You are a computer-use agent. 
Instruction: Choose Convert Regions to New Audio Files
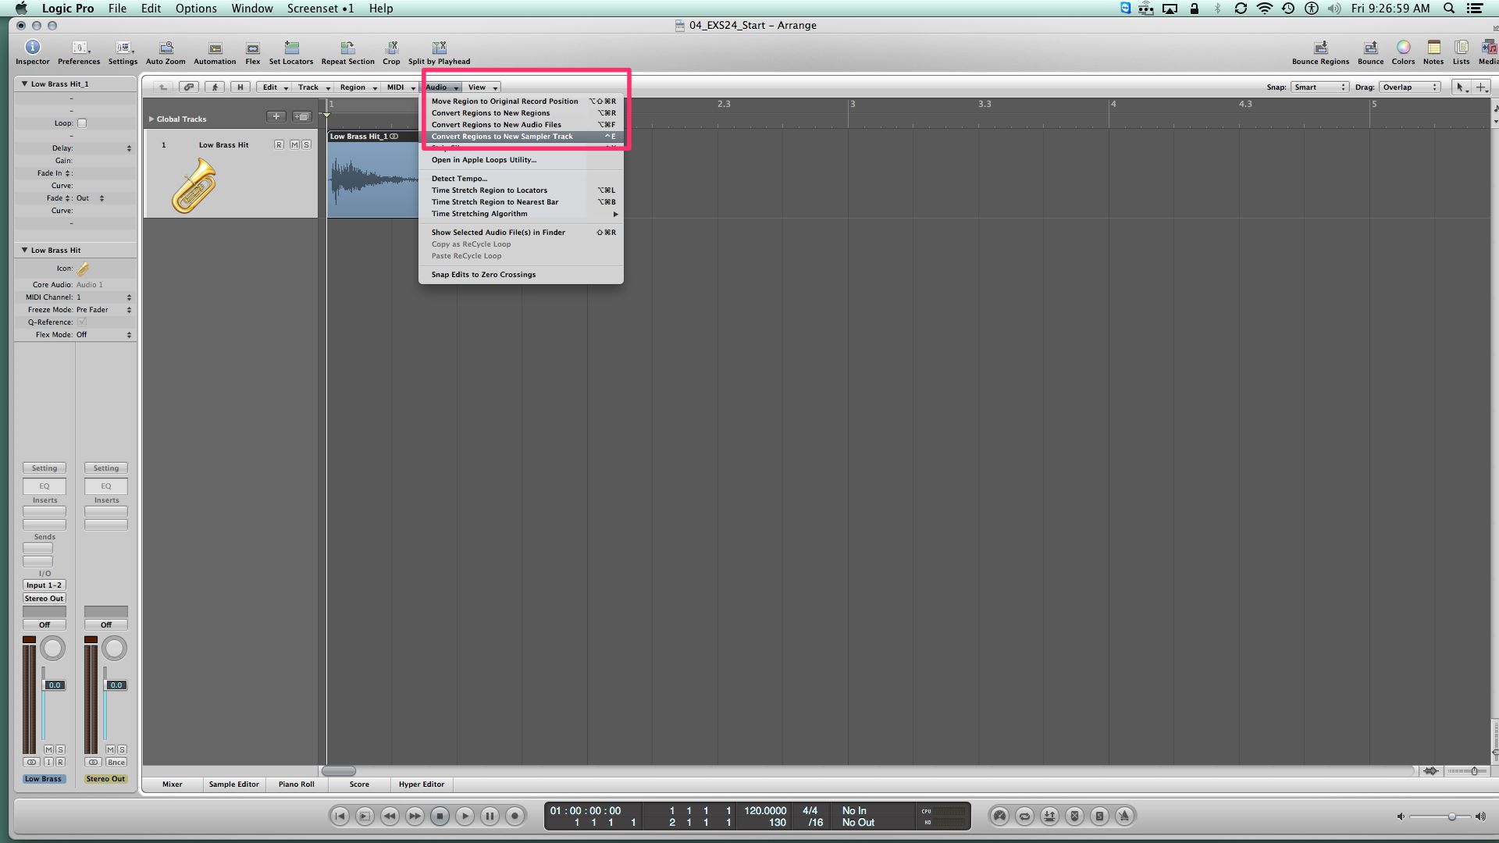(522, 125)
